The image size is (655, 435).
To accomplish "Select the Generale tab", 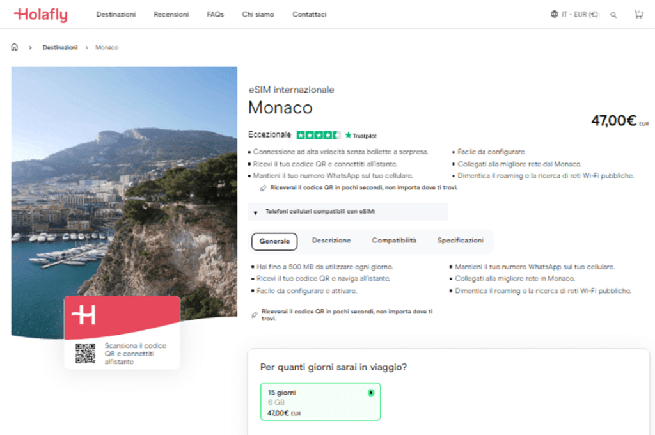I will pyautogui.click(x=274, y=241).
